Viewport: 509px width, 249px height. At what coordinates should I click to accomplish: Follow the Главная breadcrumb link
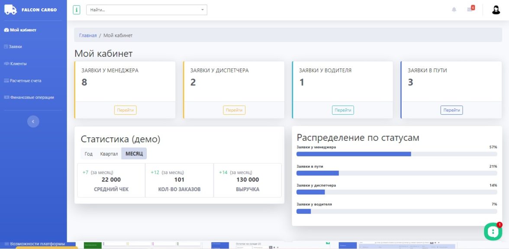click(x=88, y=36)
